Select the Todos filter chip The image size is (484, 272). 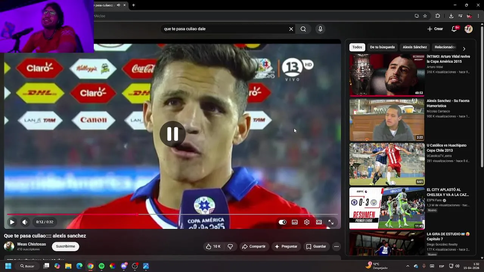tap(357, 47)
